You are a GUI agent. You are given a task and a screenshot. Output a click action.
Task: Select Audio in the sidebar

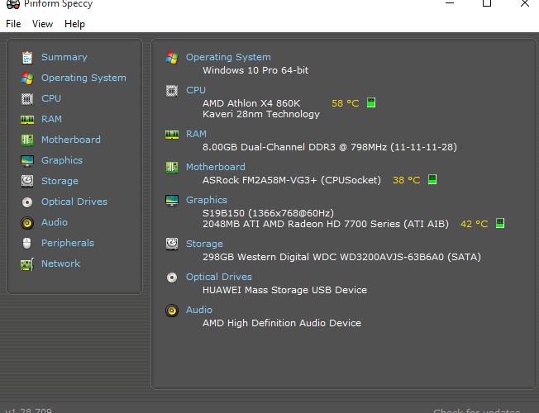point(55,222)
